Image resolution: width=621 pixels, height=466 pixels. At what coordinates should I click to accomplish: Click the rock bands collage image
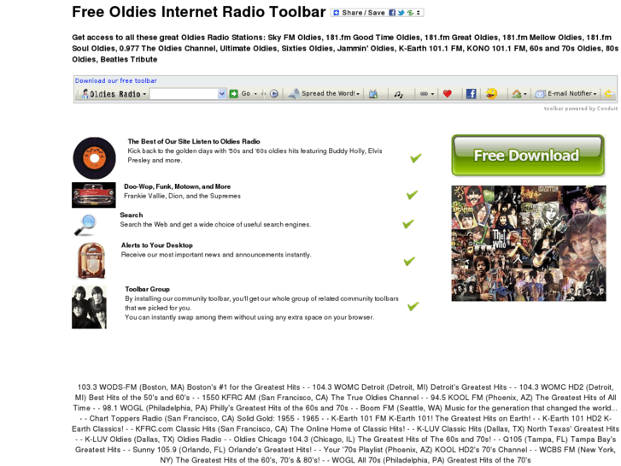pyautogui.click(x=529, y=243)
